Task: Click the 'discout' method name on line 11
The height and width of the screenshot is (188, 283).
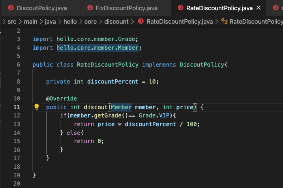Action: click(96, 107)
